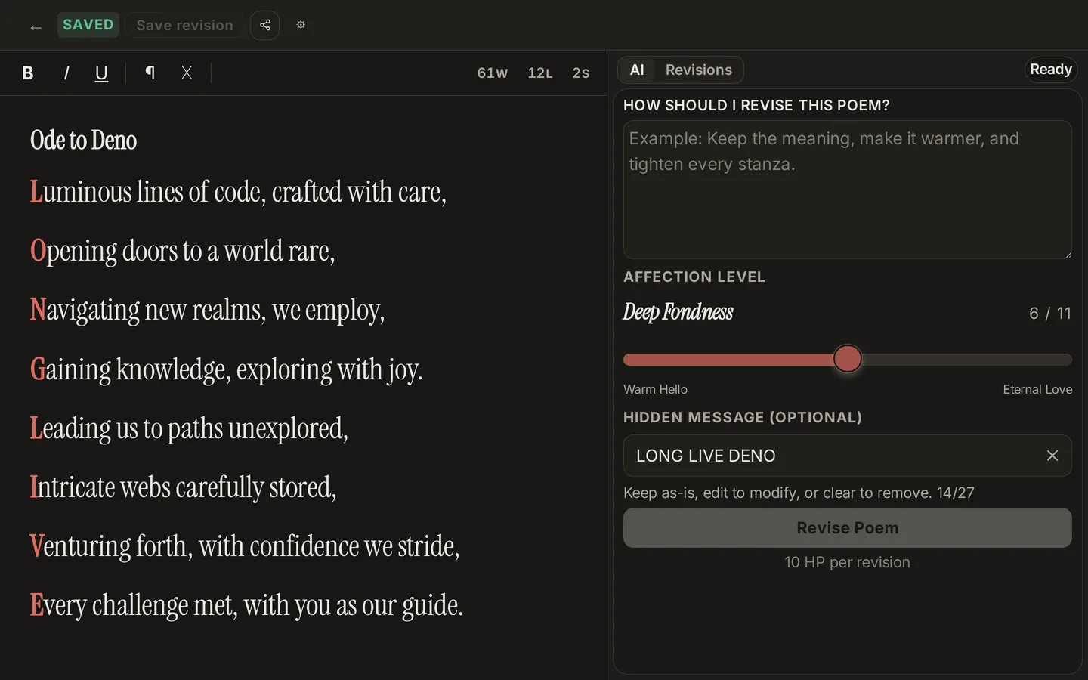This screenshot has height=680, width=1088.
Task: Focus the revision instructions text area
Action: click(x=847, y=190)
